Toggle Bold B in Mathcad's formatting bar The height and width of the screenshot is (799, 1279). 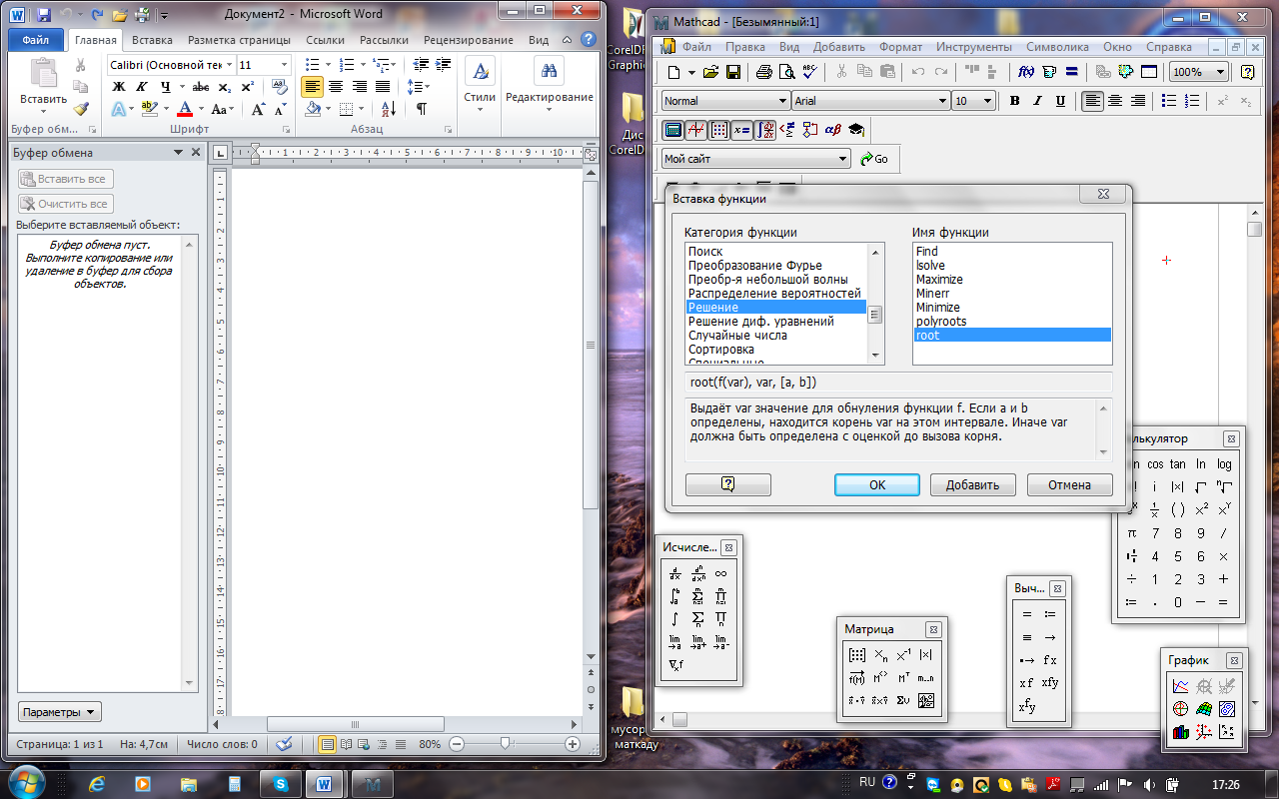point(1015,101)
